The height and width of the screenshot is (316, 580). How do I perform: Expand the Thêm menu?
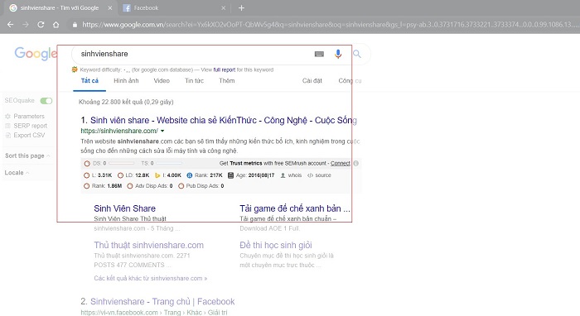[x=227, y=81]
